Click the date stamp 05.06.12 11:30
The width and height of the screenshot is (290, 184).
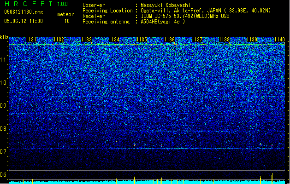[24, 21]
